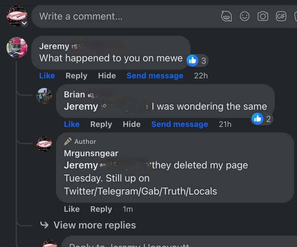Like Jeremy's comment about mewe
297x247 pixels.
[47, 76]
